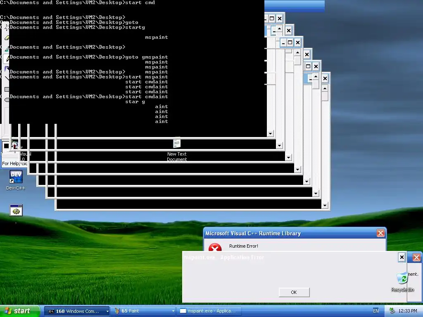The width and height of the screenshot is (423, 317).
Task: Click scroll-down arrow of the rearmost cascaded window
Action: (x=325, y=206)
